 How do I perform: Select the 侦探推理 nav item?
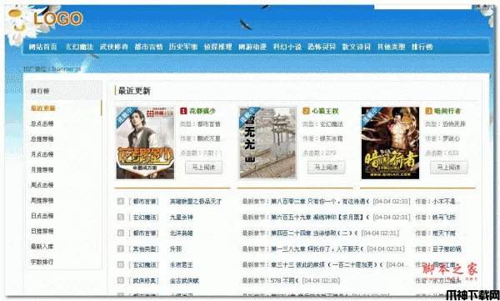(218, 47)
